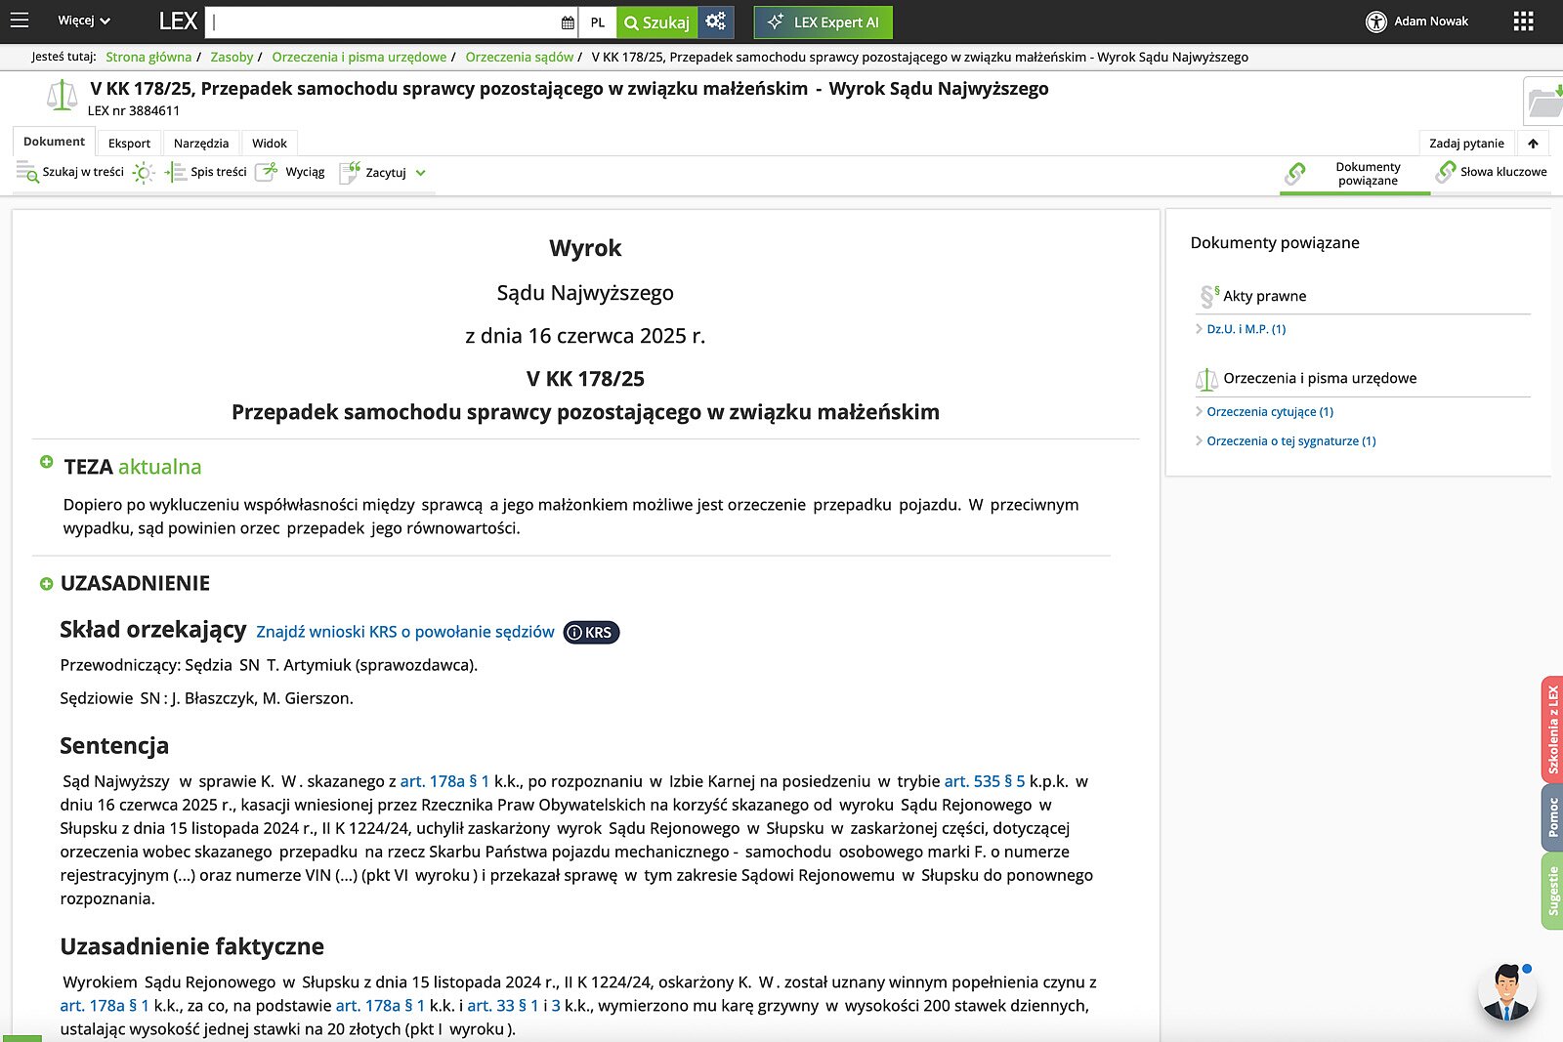Image resolution: width=1563 pixels, height=1042 pixels.
Task: Expand the Więcej dropdown menu
Action: click(83, 21)
